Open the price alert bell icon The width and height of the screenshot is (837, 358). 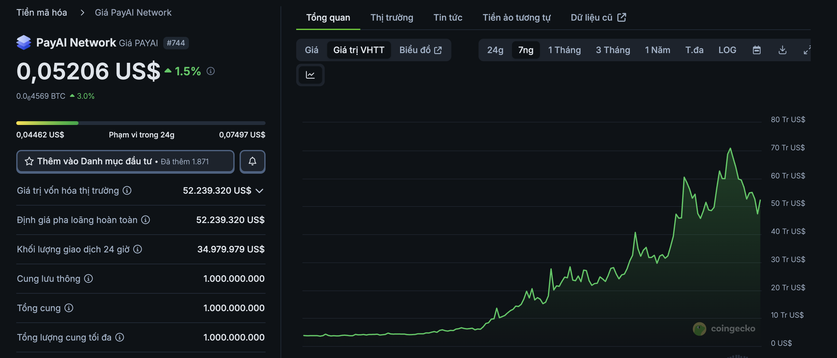[x=252, y=161]
